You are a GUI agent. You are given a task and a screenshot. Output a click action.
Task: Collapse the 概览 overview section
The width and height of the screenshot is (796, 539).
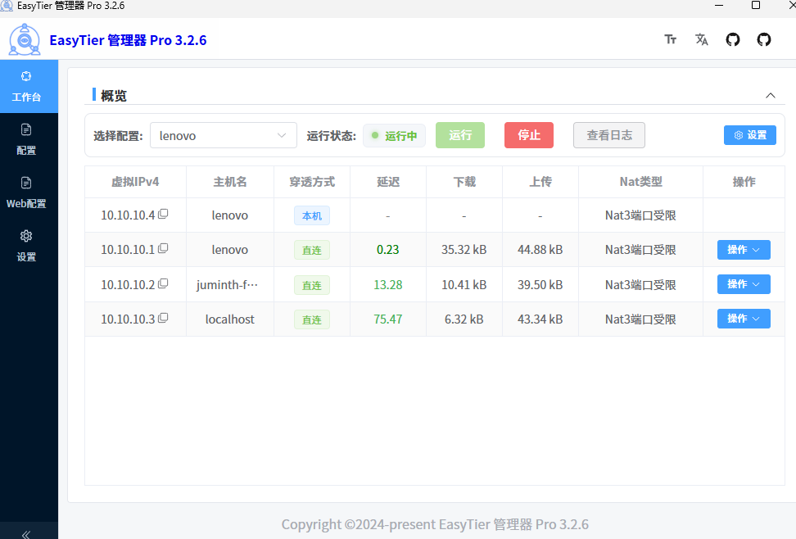tap(770, 95)
